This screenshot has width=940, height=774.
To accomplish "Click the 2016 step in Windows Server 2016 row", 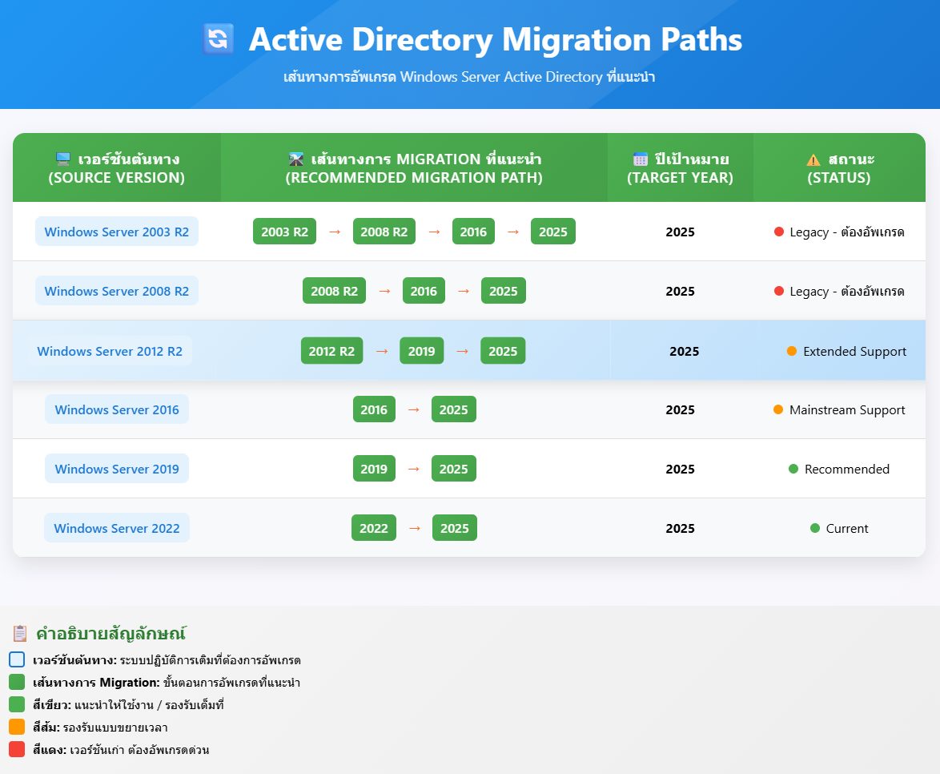I will coord(374,409).
